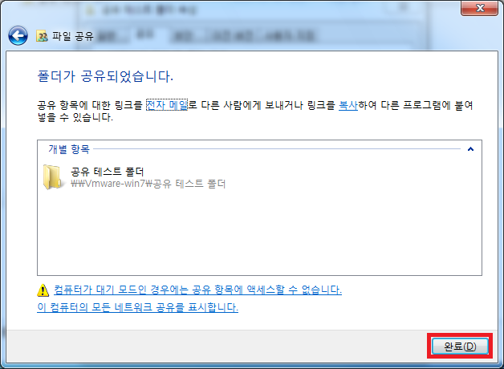504x369 pixels.
Task: Click the 복사 link to copy share link
Action: click(x=348, y=105)
